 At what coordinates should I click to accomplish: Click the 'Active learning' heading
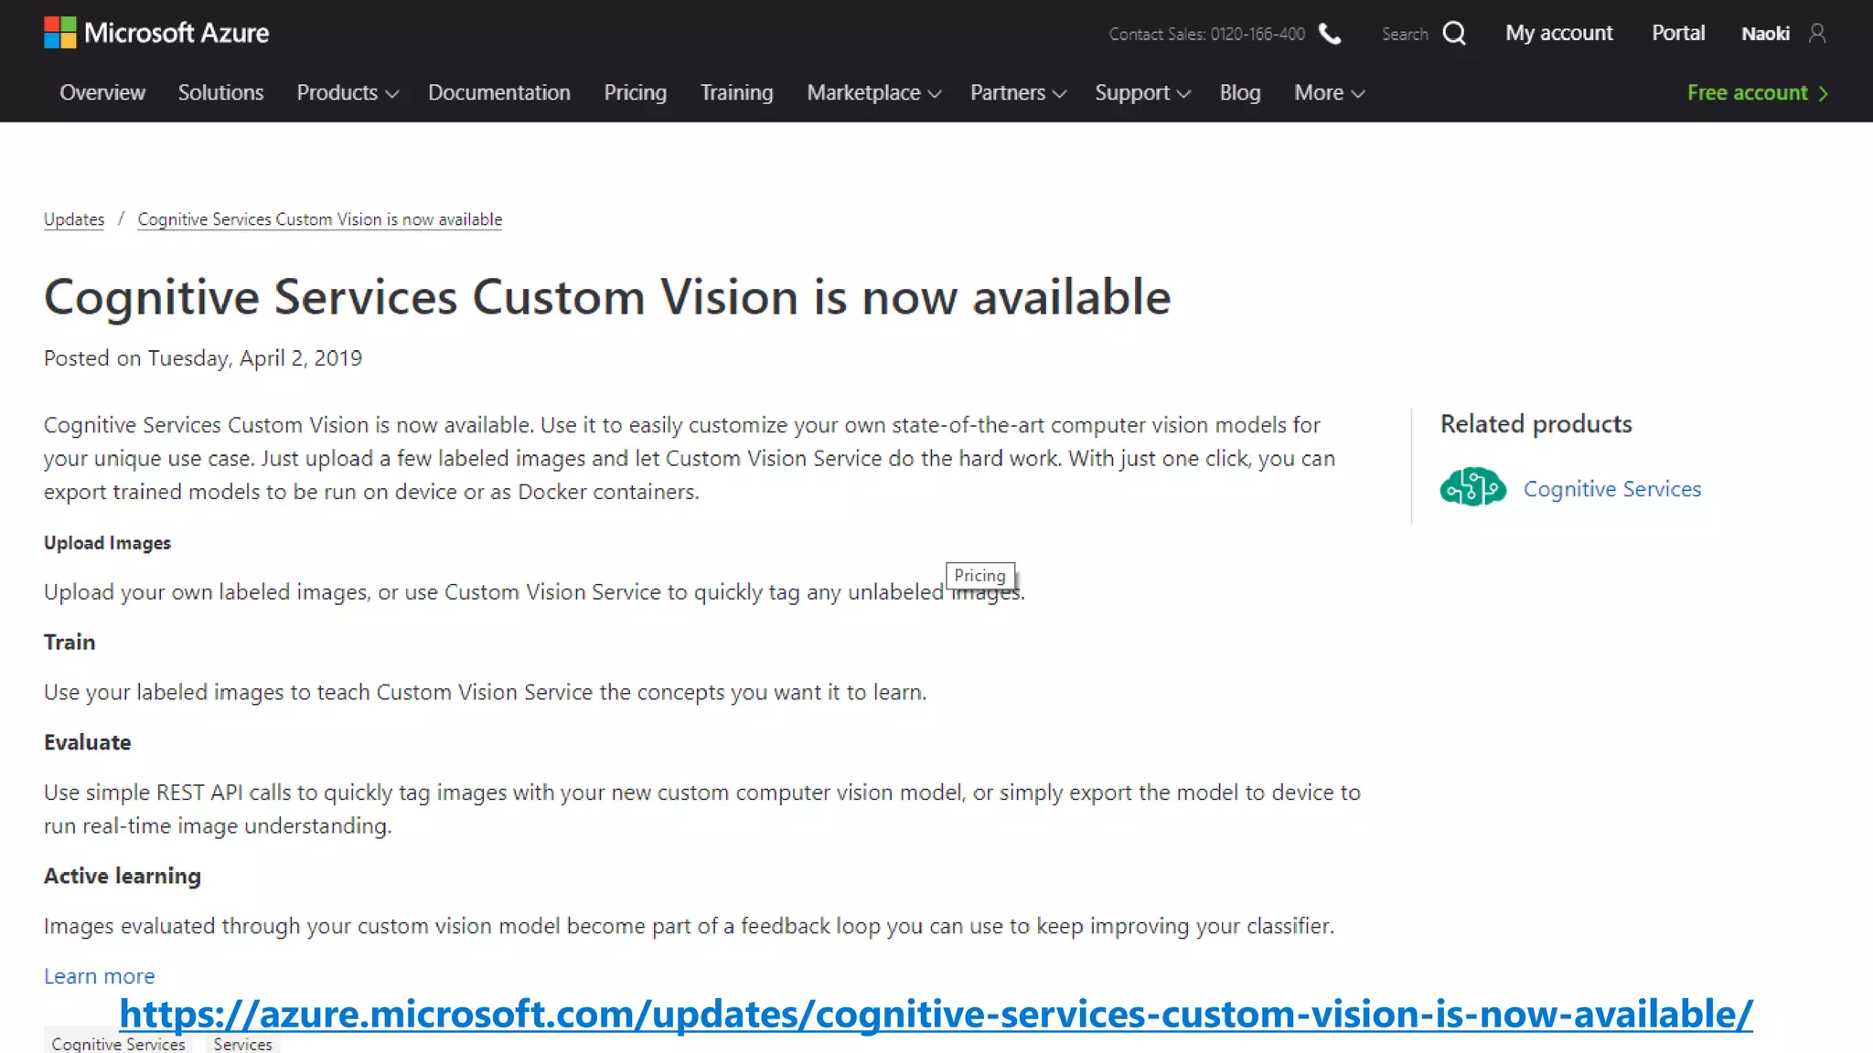pos(123,877)
